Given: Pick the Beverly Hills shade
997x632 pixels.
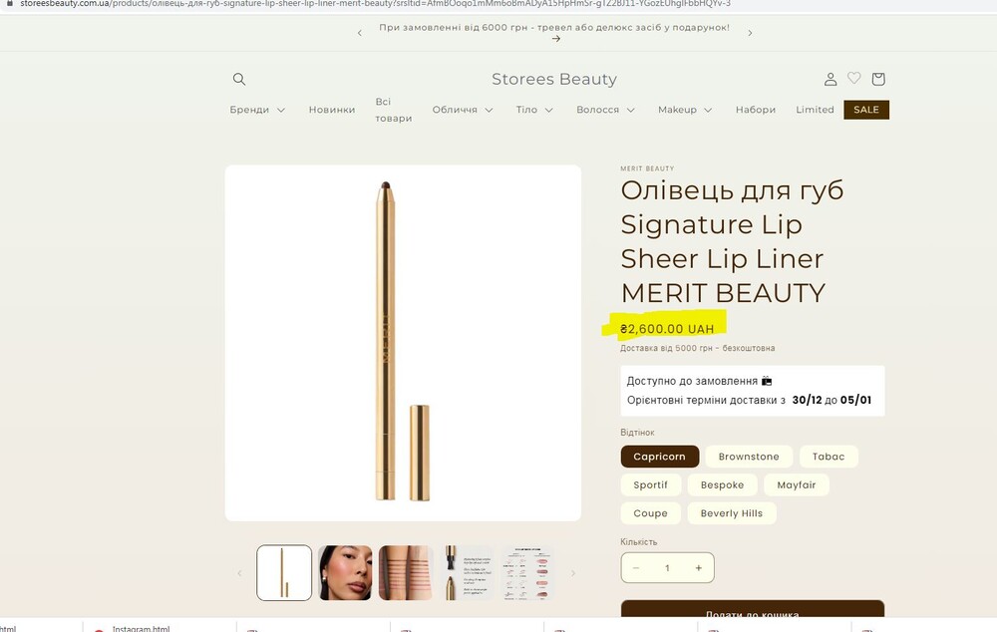Looking at the screenshot, I should click(x=732, y=513).
